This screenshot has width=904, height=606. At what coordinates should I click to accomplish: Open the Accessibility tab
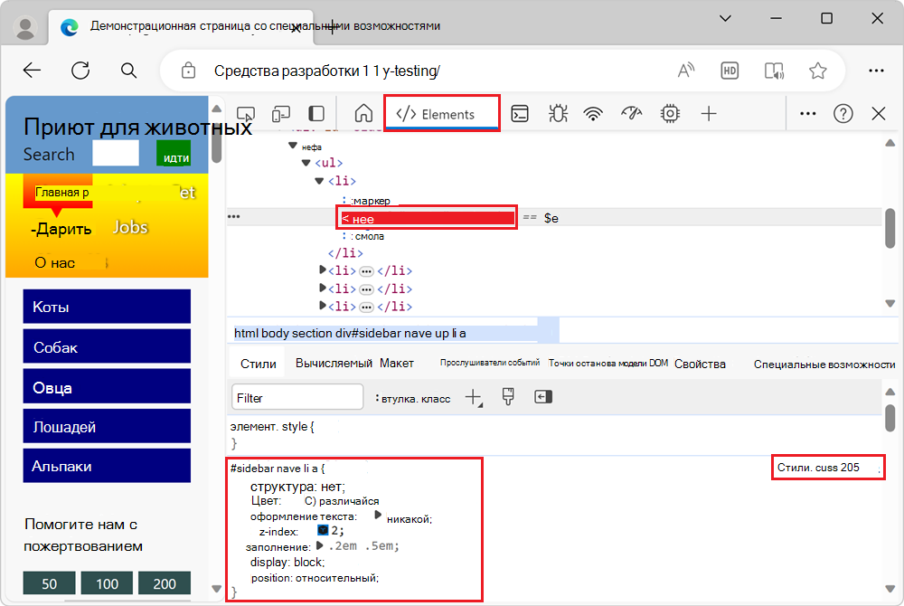[x=824, y=365]
